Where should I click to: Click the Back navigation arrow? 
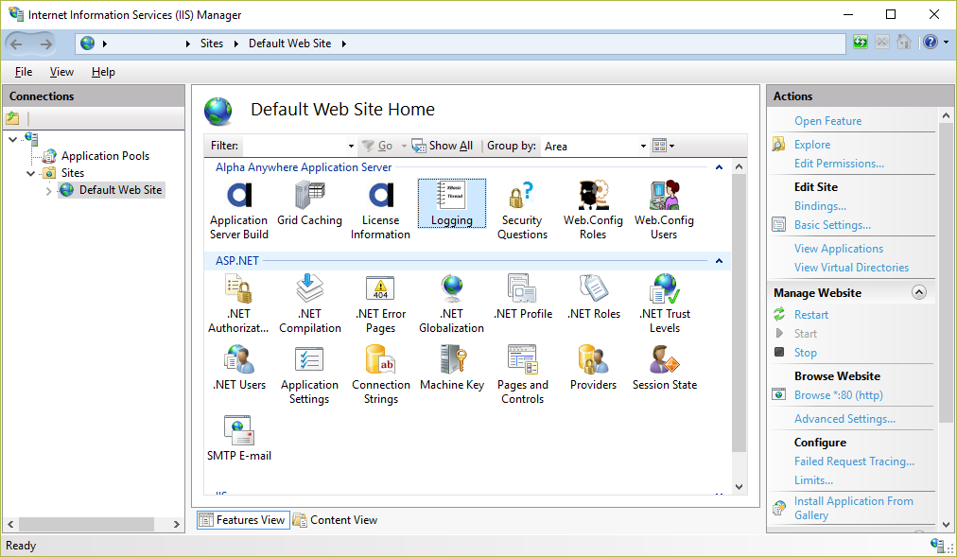[16, 44]
